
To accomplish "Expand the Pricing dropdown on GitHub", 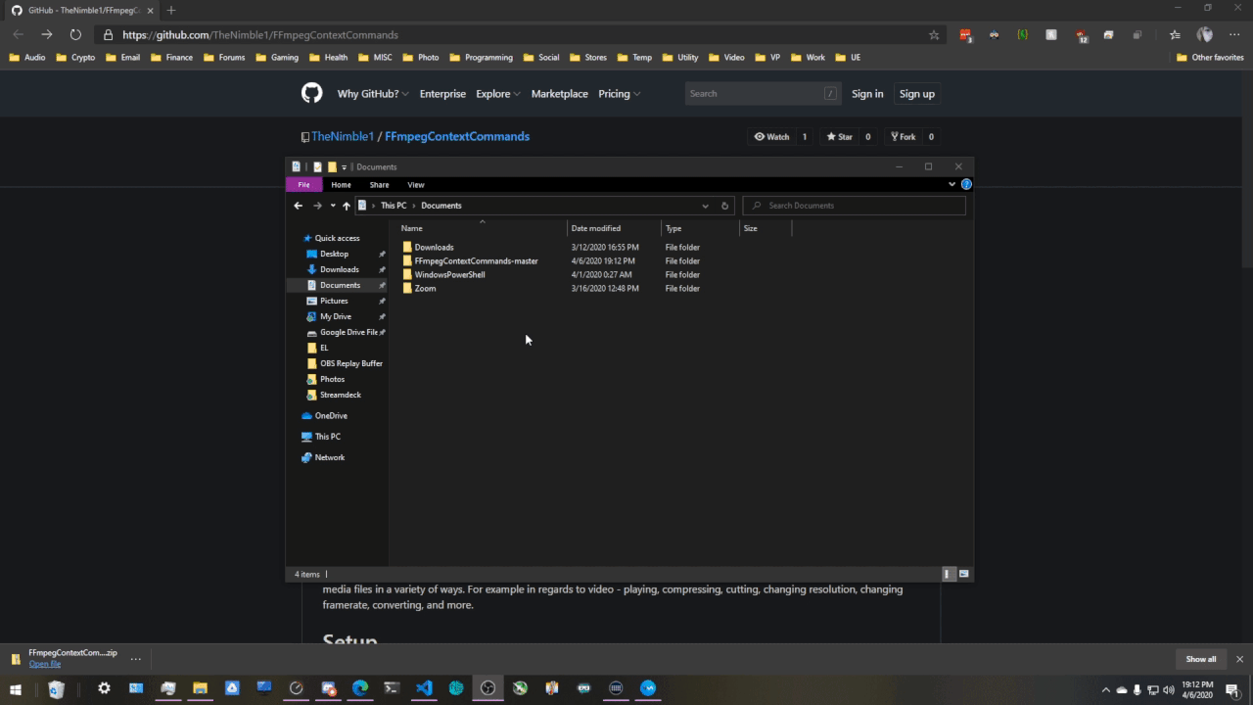I will click(620, 94).
